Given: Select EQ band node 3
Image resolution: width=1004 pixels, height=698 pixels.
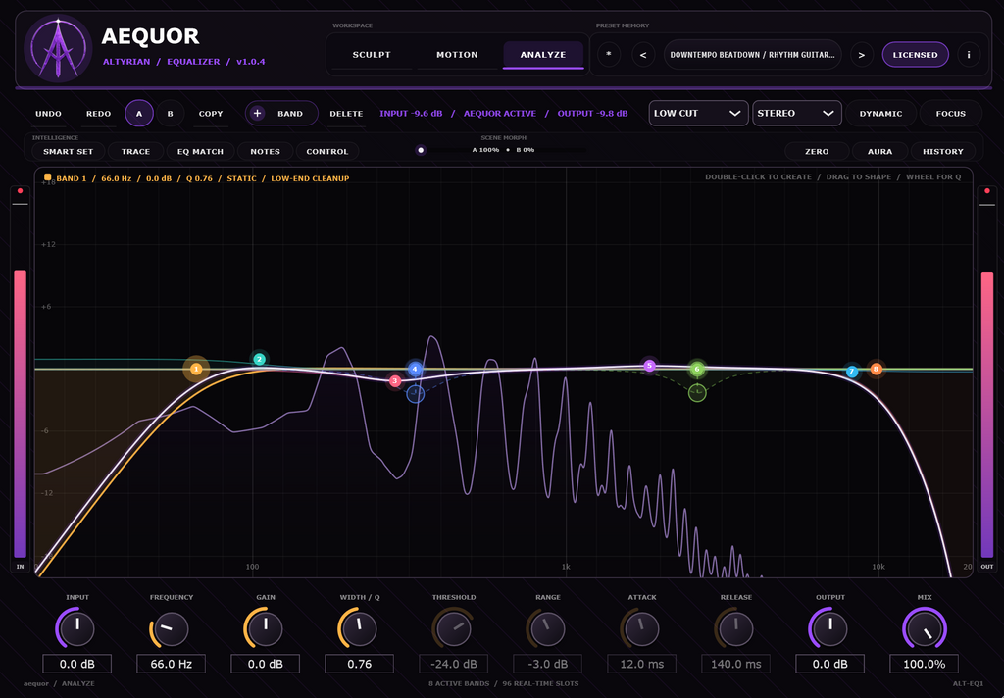Looking at the screenshot, I should [x=395, y=381].
